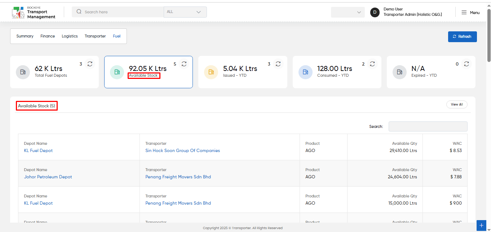This screenshot has height=232, width=491.
Task: Click the Total Fuel Depots fuel icon
Action: [23, 72]
